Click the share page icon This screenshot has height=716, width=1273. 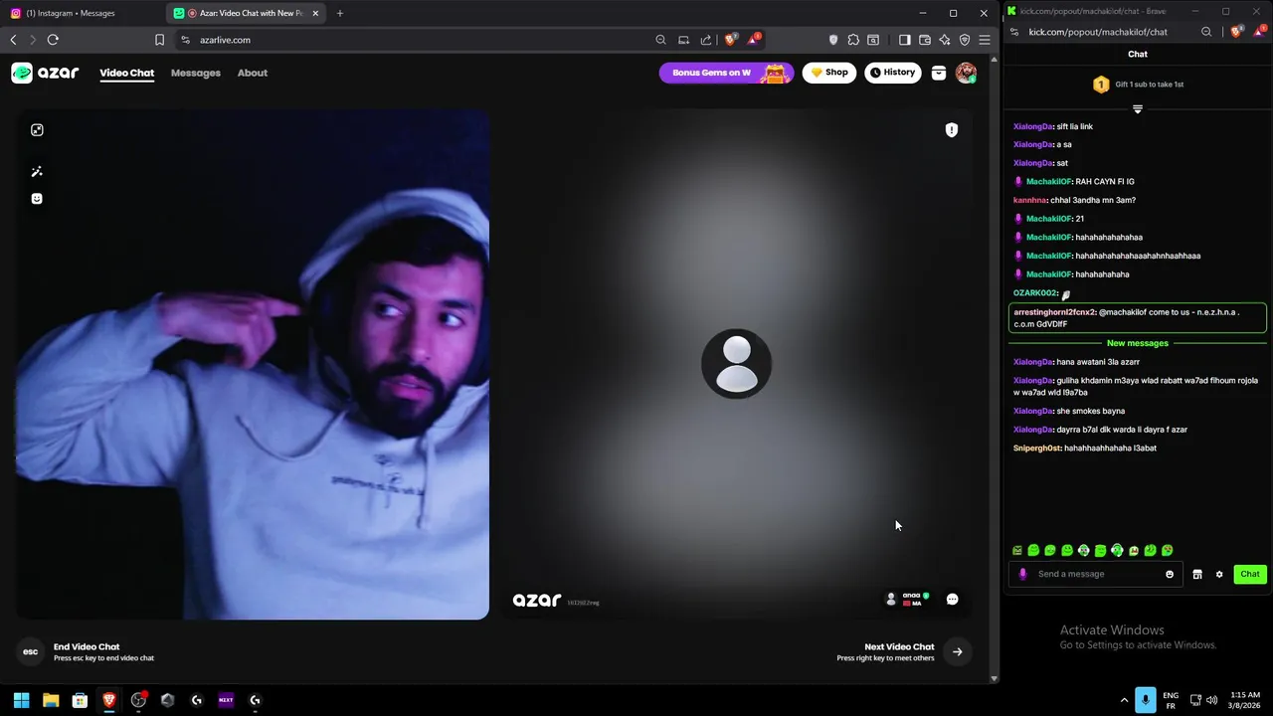tap(706, 40)
